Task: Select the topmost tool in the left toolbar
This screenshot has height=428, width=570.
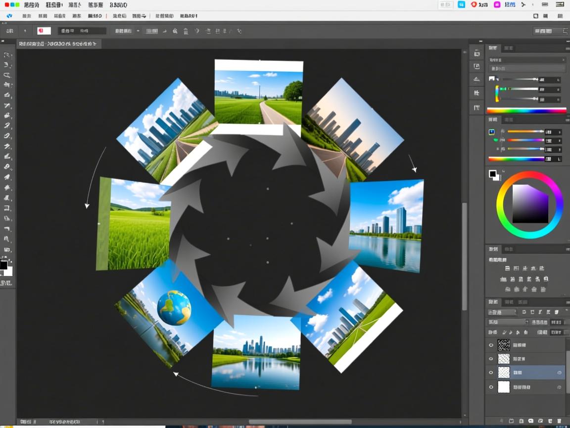Action: coord(7,54)
